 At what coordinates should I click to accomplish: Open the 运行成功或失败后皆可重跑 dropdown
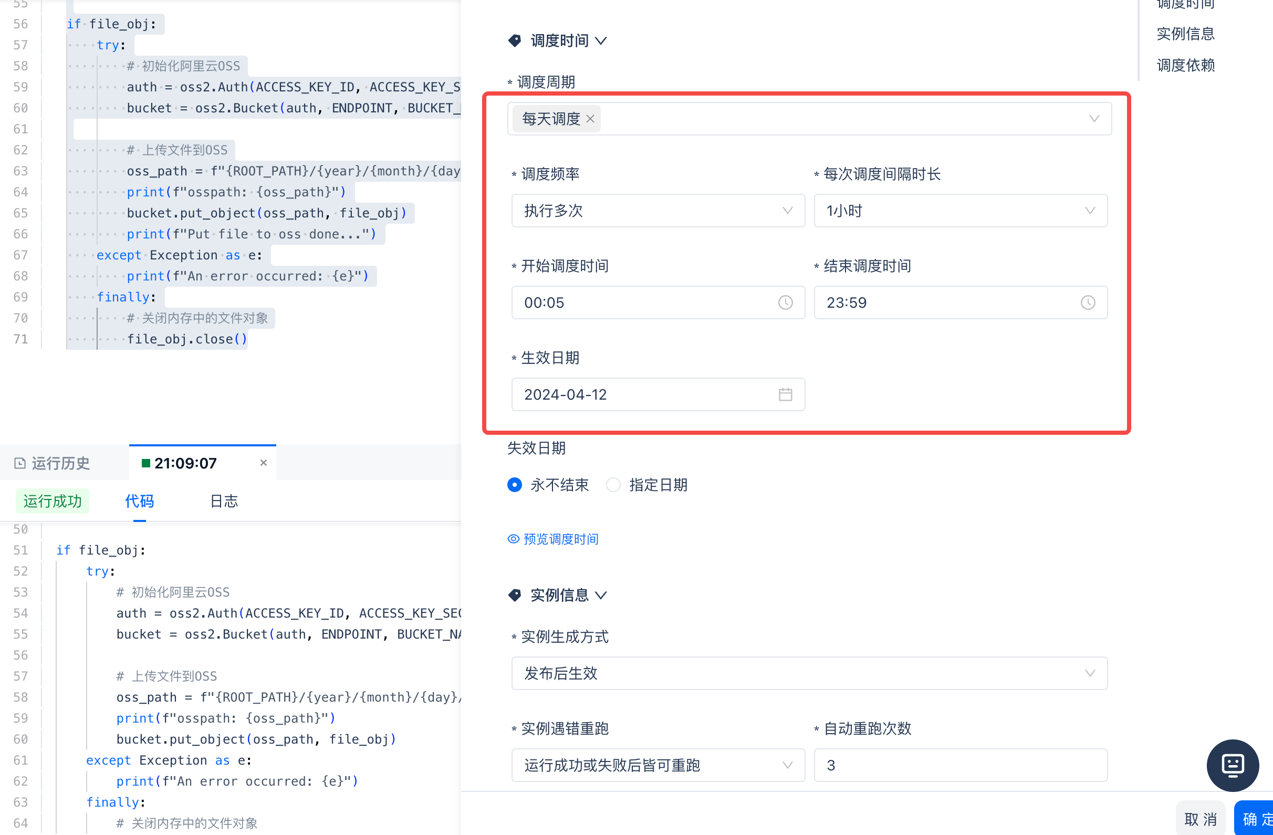click(658, 766)
